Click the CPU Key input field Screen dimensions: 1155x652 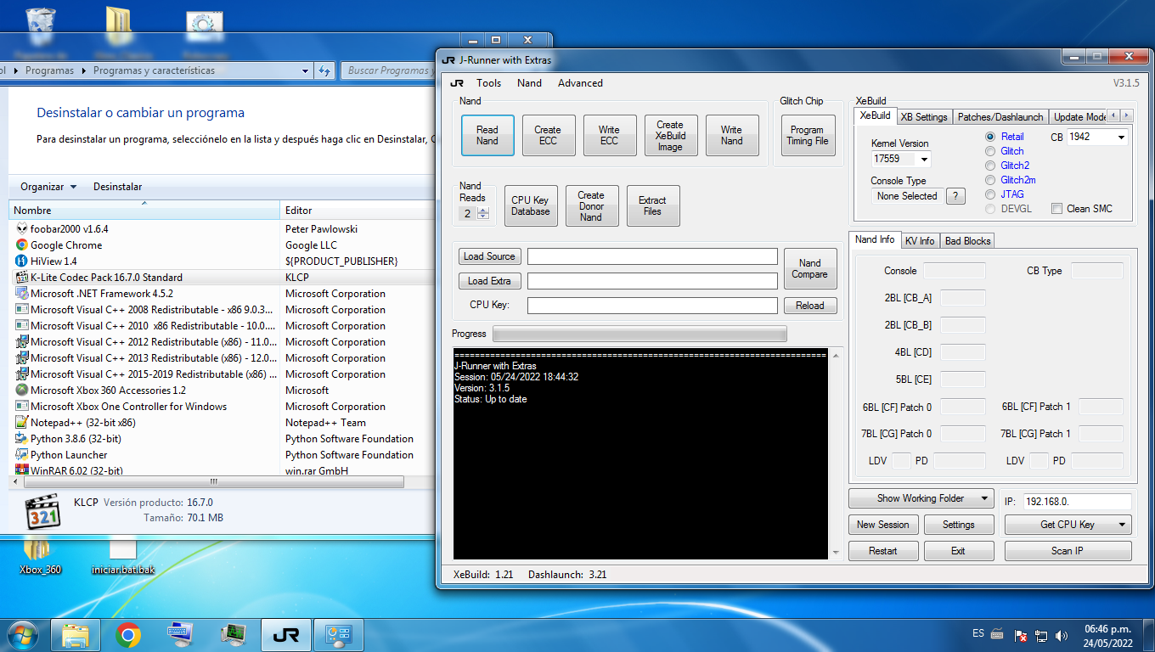coord(652,306)
